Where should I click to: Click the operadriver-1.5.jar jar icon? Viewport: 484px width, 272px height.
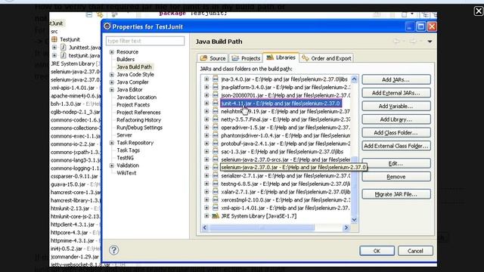point(215,128)
